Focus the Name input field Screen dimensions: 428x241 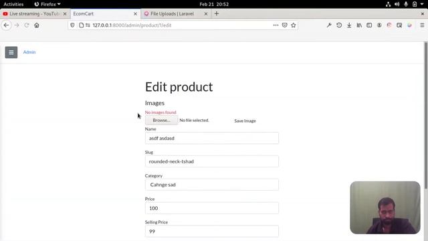pos(212,139)
